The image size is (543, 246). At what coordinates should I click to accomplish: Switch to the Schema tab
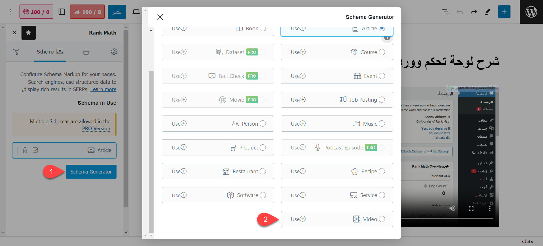click(x=50, y=52)
